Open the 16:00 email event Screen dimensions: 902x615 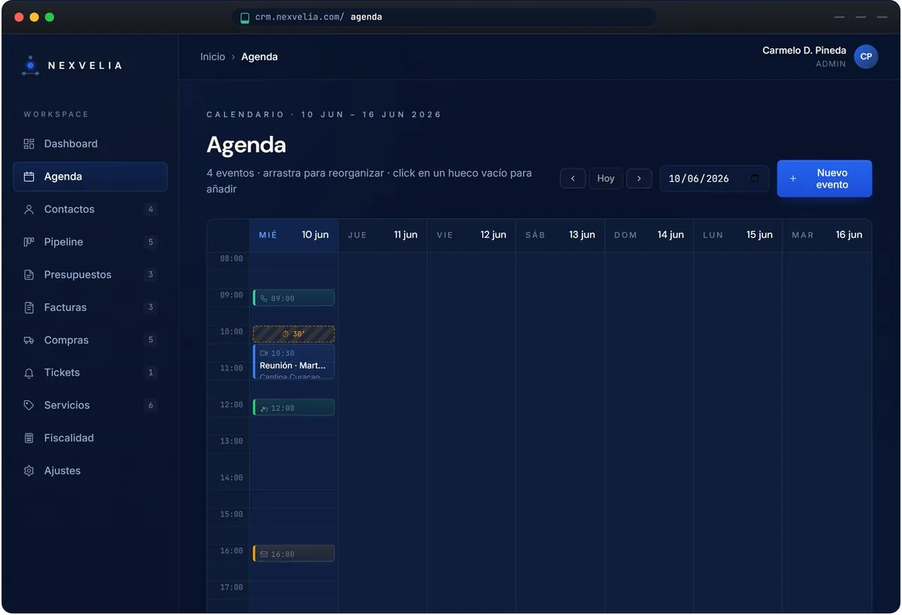pyautogui.click(x=294, y=554)
